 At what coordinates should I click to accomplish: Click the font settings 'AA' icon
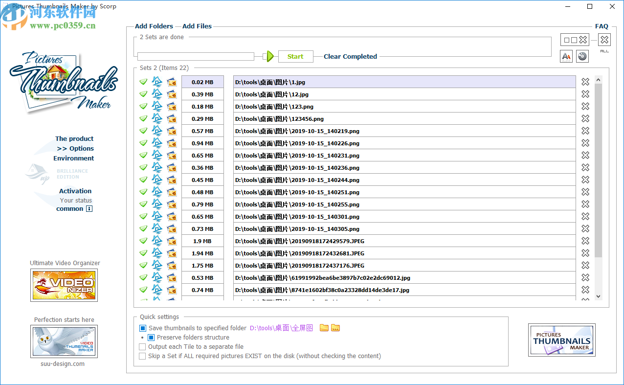coord(566,57)
